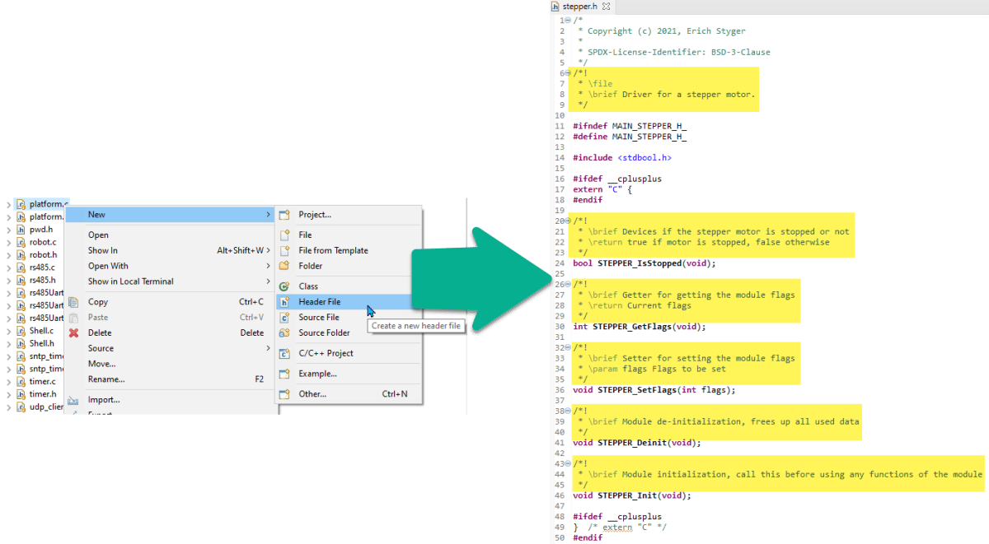Click Rename in the context menu
This screenshot has height=544, width=989.
(107, 379)
